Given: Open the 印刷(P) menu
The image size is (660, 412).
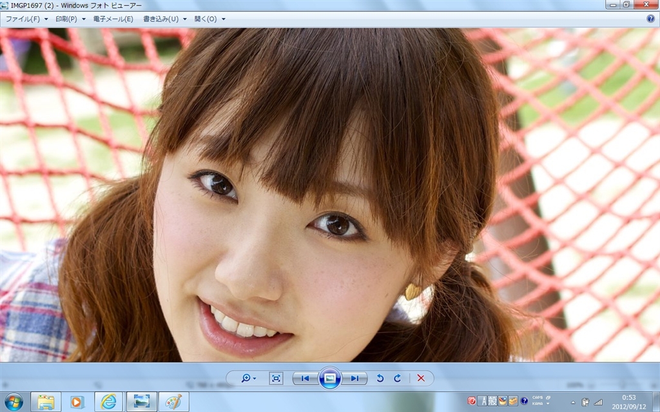Looking at the screenshot, I should click(70, 19).
